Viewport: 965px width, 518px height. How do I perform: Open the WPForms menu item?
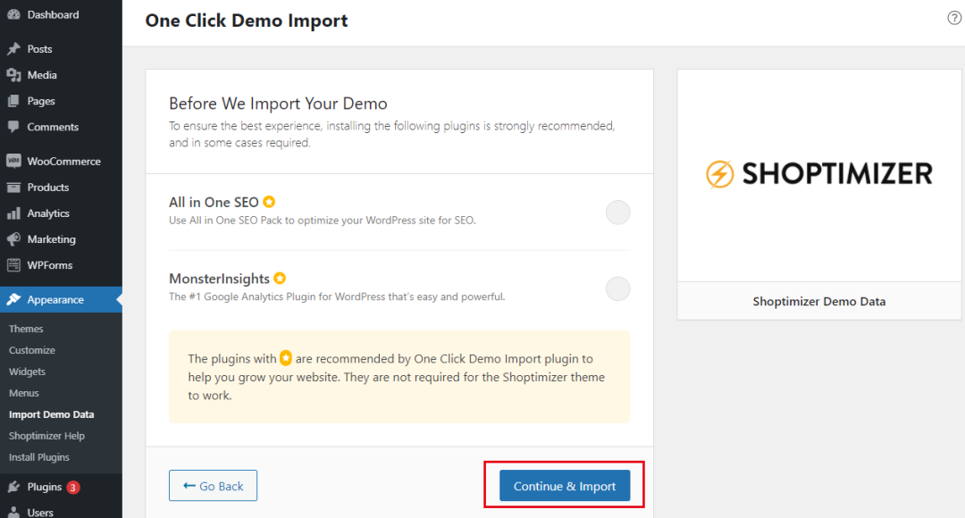(50, 265)
